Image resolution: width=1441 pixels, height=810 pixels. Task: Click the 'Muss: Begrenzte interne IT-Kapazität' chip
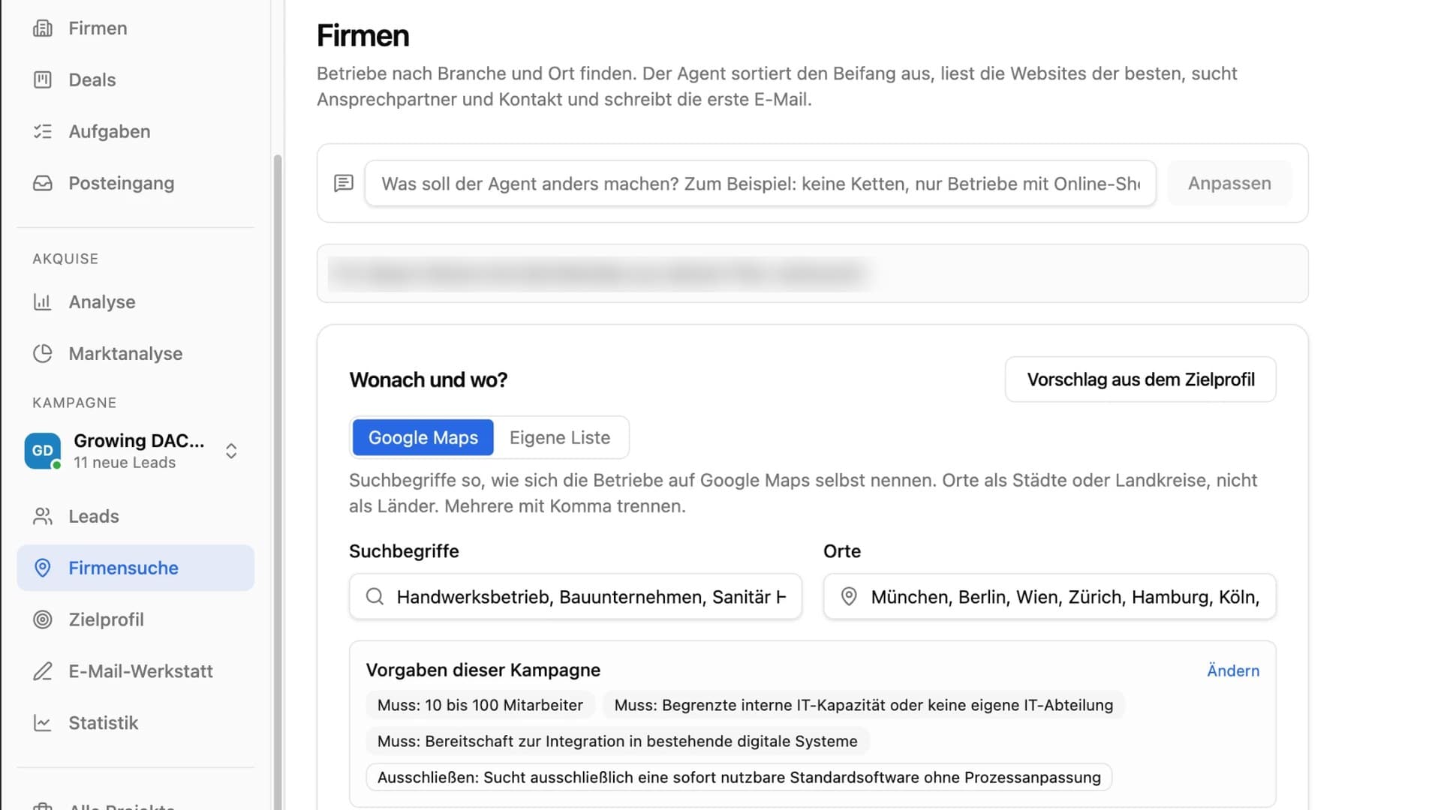pyautogui.click(x=864, y=706)
